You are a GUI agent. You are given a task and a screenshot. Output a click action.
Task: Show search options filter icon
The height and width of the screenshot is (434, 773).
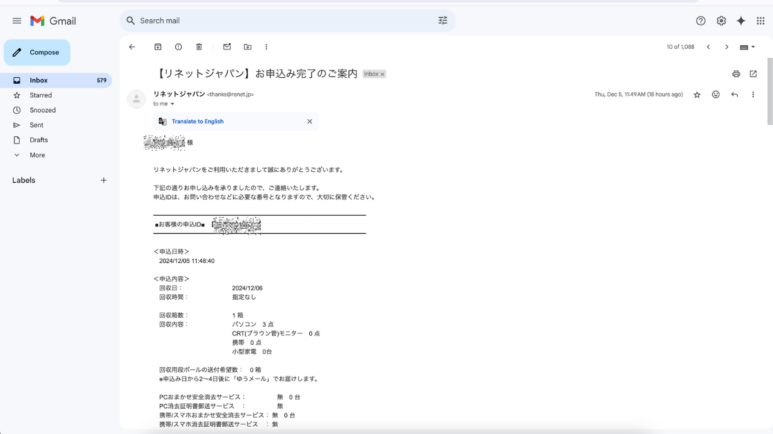pos(443,20)
